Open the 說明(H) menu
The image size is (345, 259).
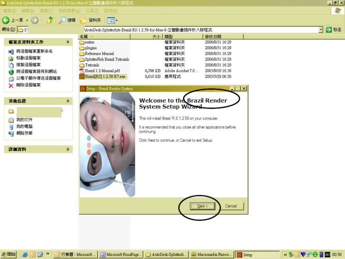click(x=111, y=10)
